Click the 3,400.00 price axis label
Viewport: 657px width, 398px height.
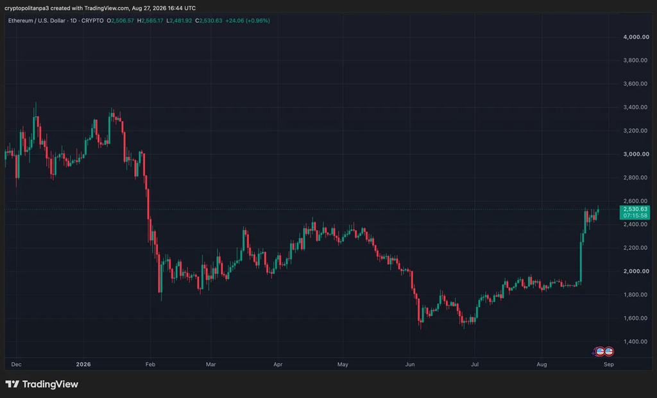click(x=636, y=107)
